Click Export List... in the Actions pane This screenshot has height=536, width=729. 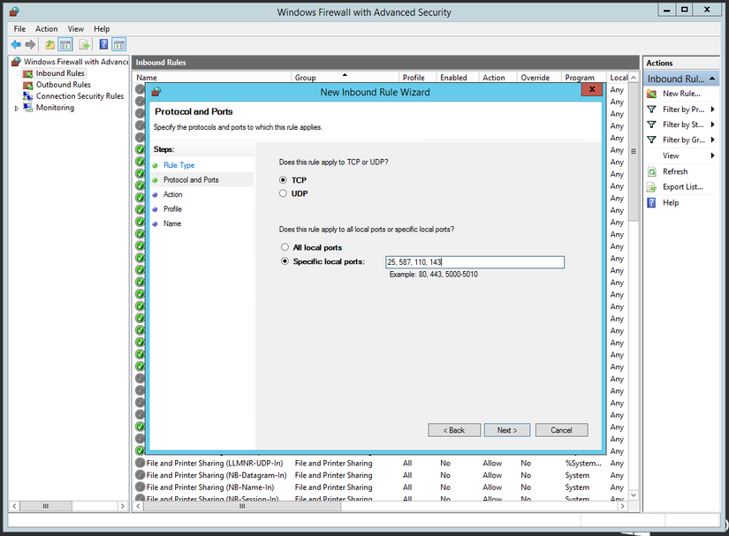pos(683,187)
